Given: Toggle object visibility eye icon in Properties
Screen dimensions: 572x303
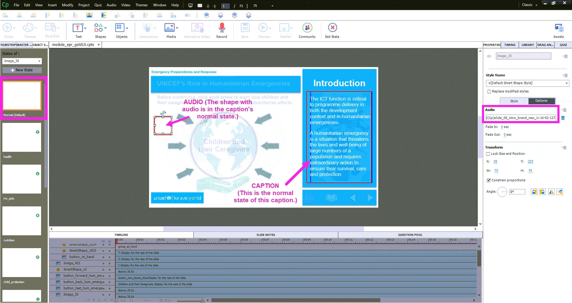Looking at the screenshot, I should click(489, 56).
